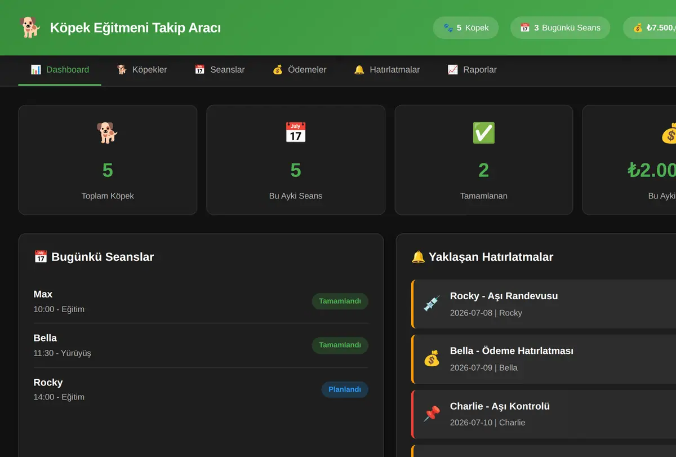Viewport: 676px width, 457px height.
Task: Click the 'Köpek Eğitmeni Takip Aracı' title
Action: tap(135, 28)
